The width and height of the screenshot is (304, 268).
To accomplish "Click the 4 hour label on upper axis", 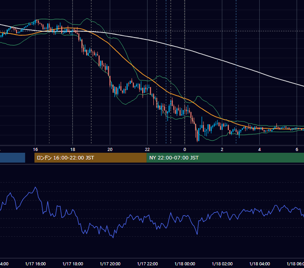I will [x=259, y=150].
